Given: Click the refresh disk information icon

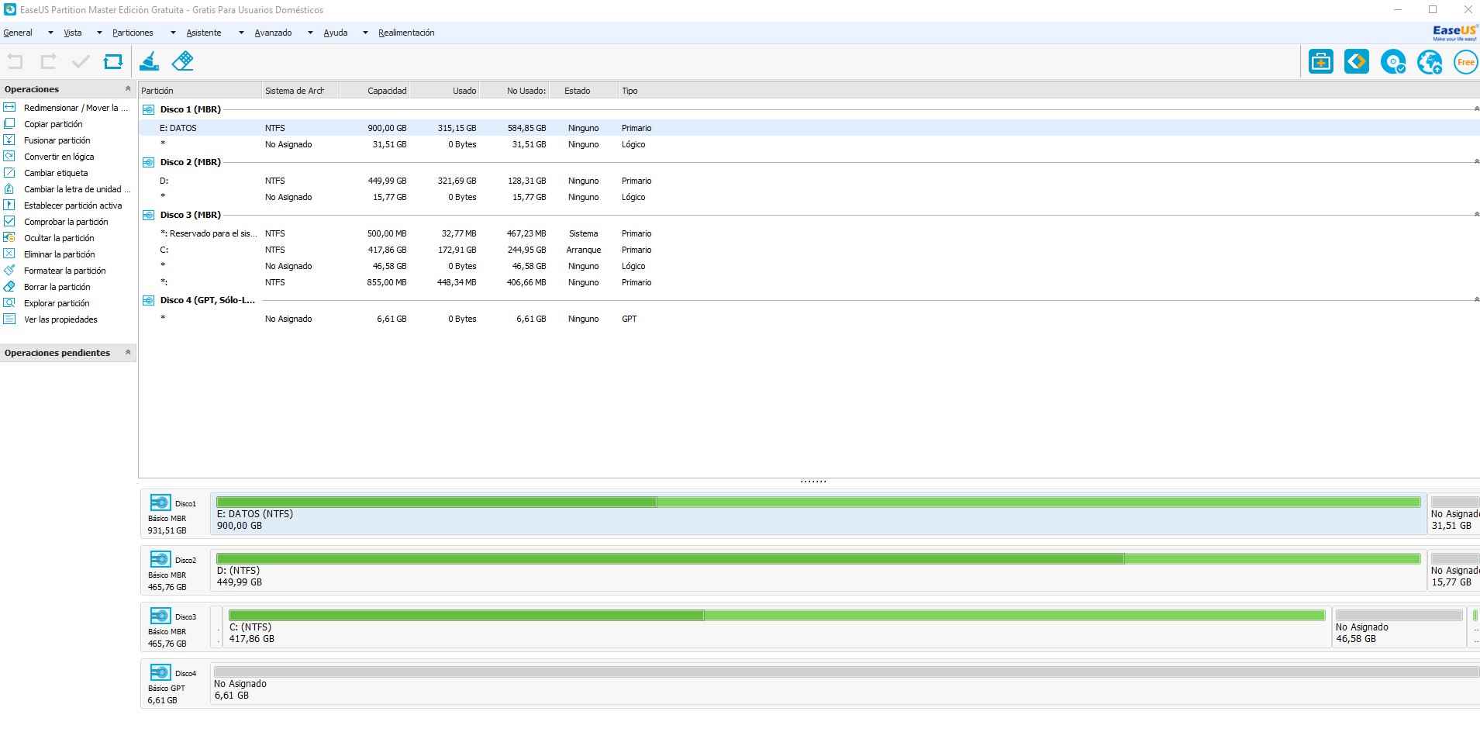Looking at the screenshot, I should click(x=113, y=61).
